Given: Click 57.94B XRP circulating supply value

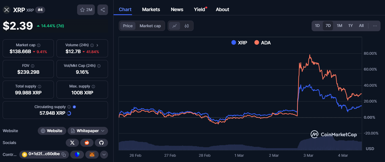Looking at the screenshot, I should [x=52, y=113].
